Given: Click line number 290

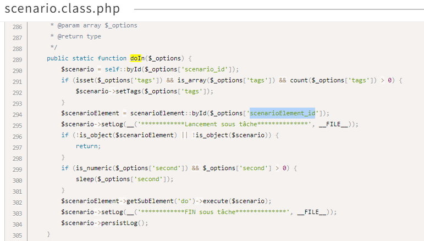Looking at the screenshot, I should tap(17, 71).
